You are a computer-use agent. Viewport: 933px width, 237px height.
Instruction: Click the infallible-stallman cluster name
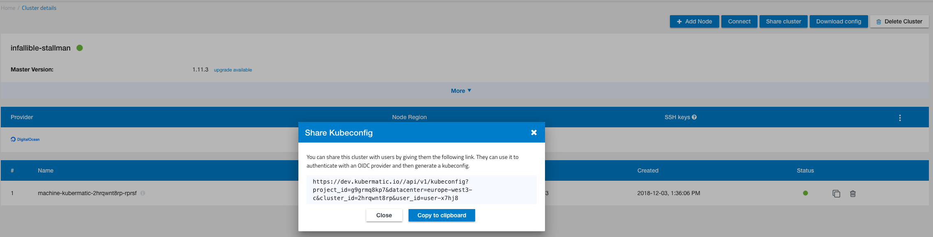(x=41, y=48)
